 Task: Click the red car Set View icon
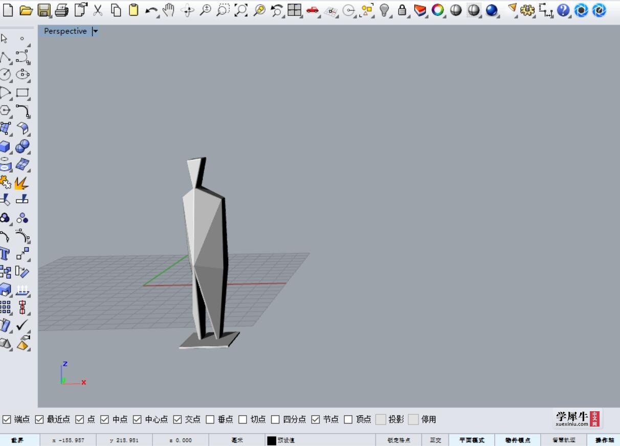[x=313, y=10]
